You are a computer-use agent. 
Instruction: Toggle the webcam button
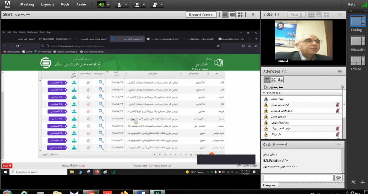[137, 5]
